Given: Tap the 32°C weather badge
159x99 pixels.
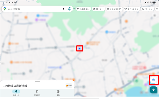Looking at the screenshot, I should click(x=69, y=86).
